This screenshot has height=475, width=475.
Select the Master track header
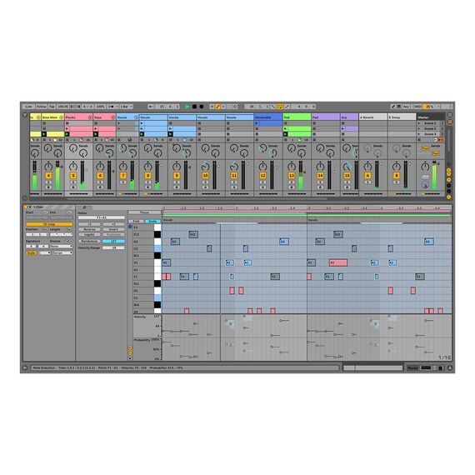tap(430, 117)
